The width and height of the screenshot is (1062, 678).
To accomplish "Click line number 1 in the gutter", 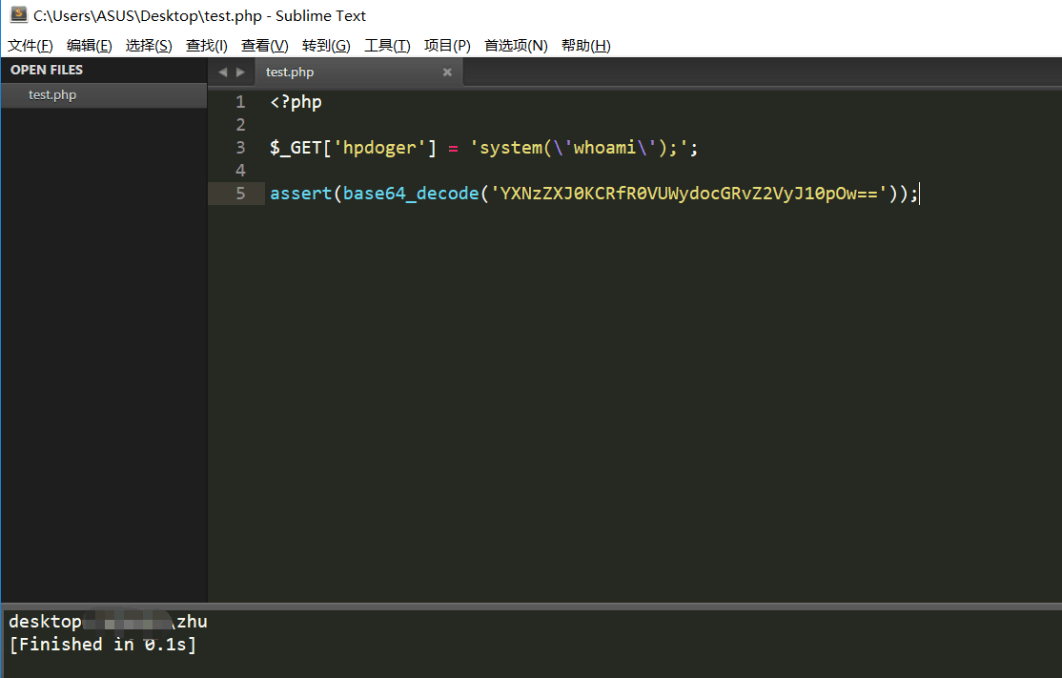I will click(x=240, y=102).
